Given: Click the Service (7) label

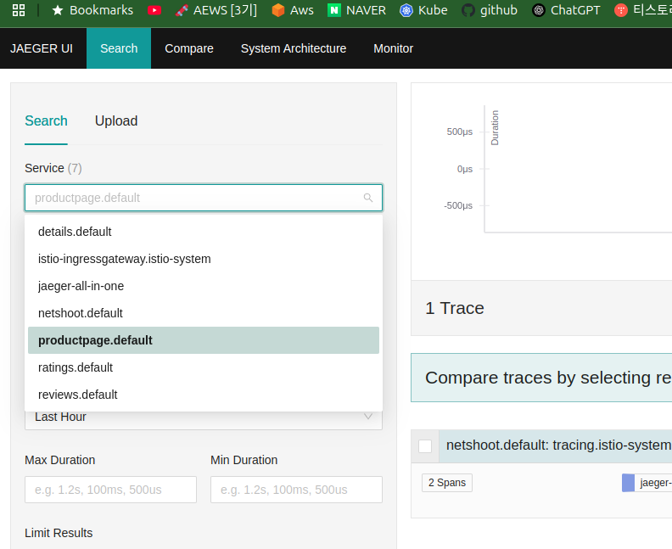Looking at the screenshot, I should coord(53,168).
